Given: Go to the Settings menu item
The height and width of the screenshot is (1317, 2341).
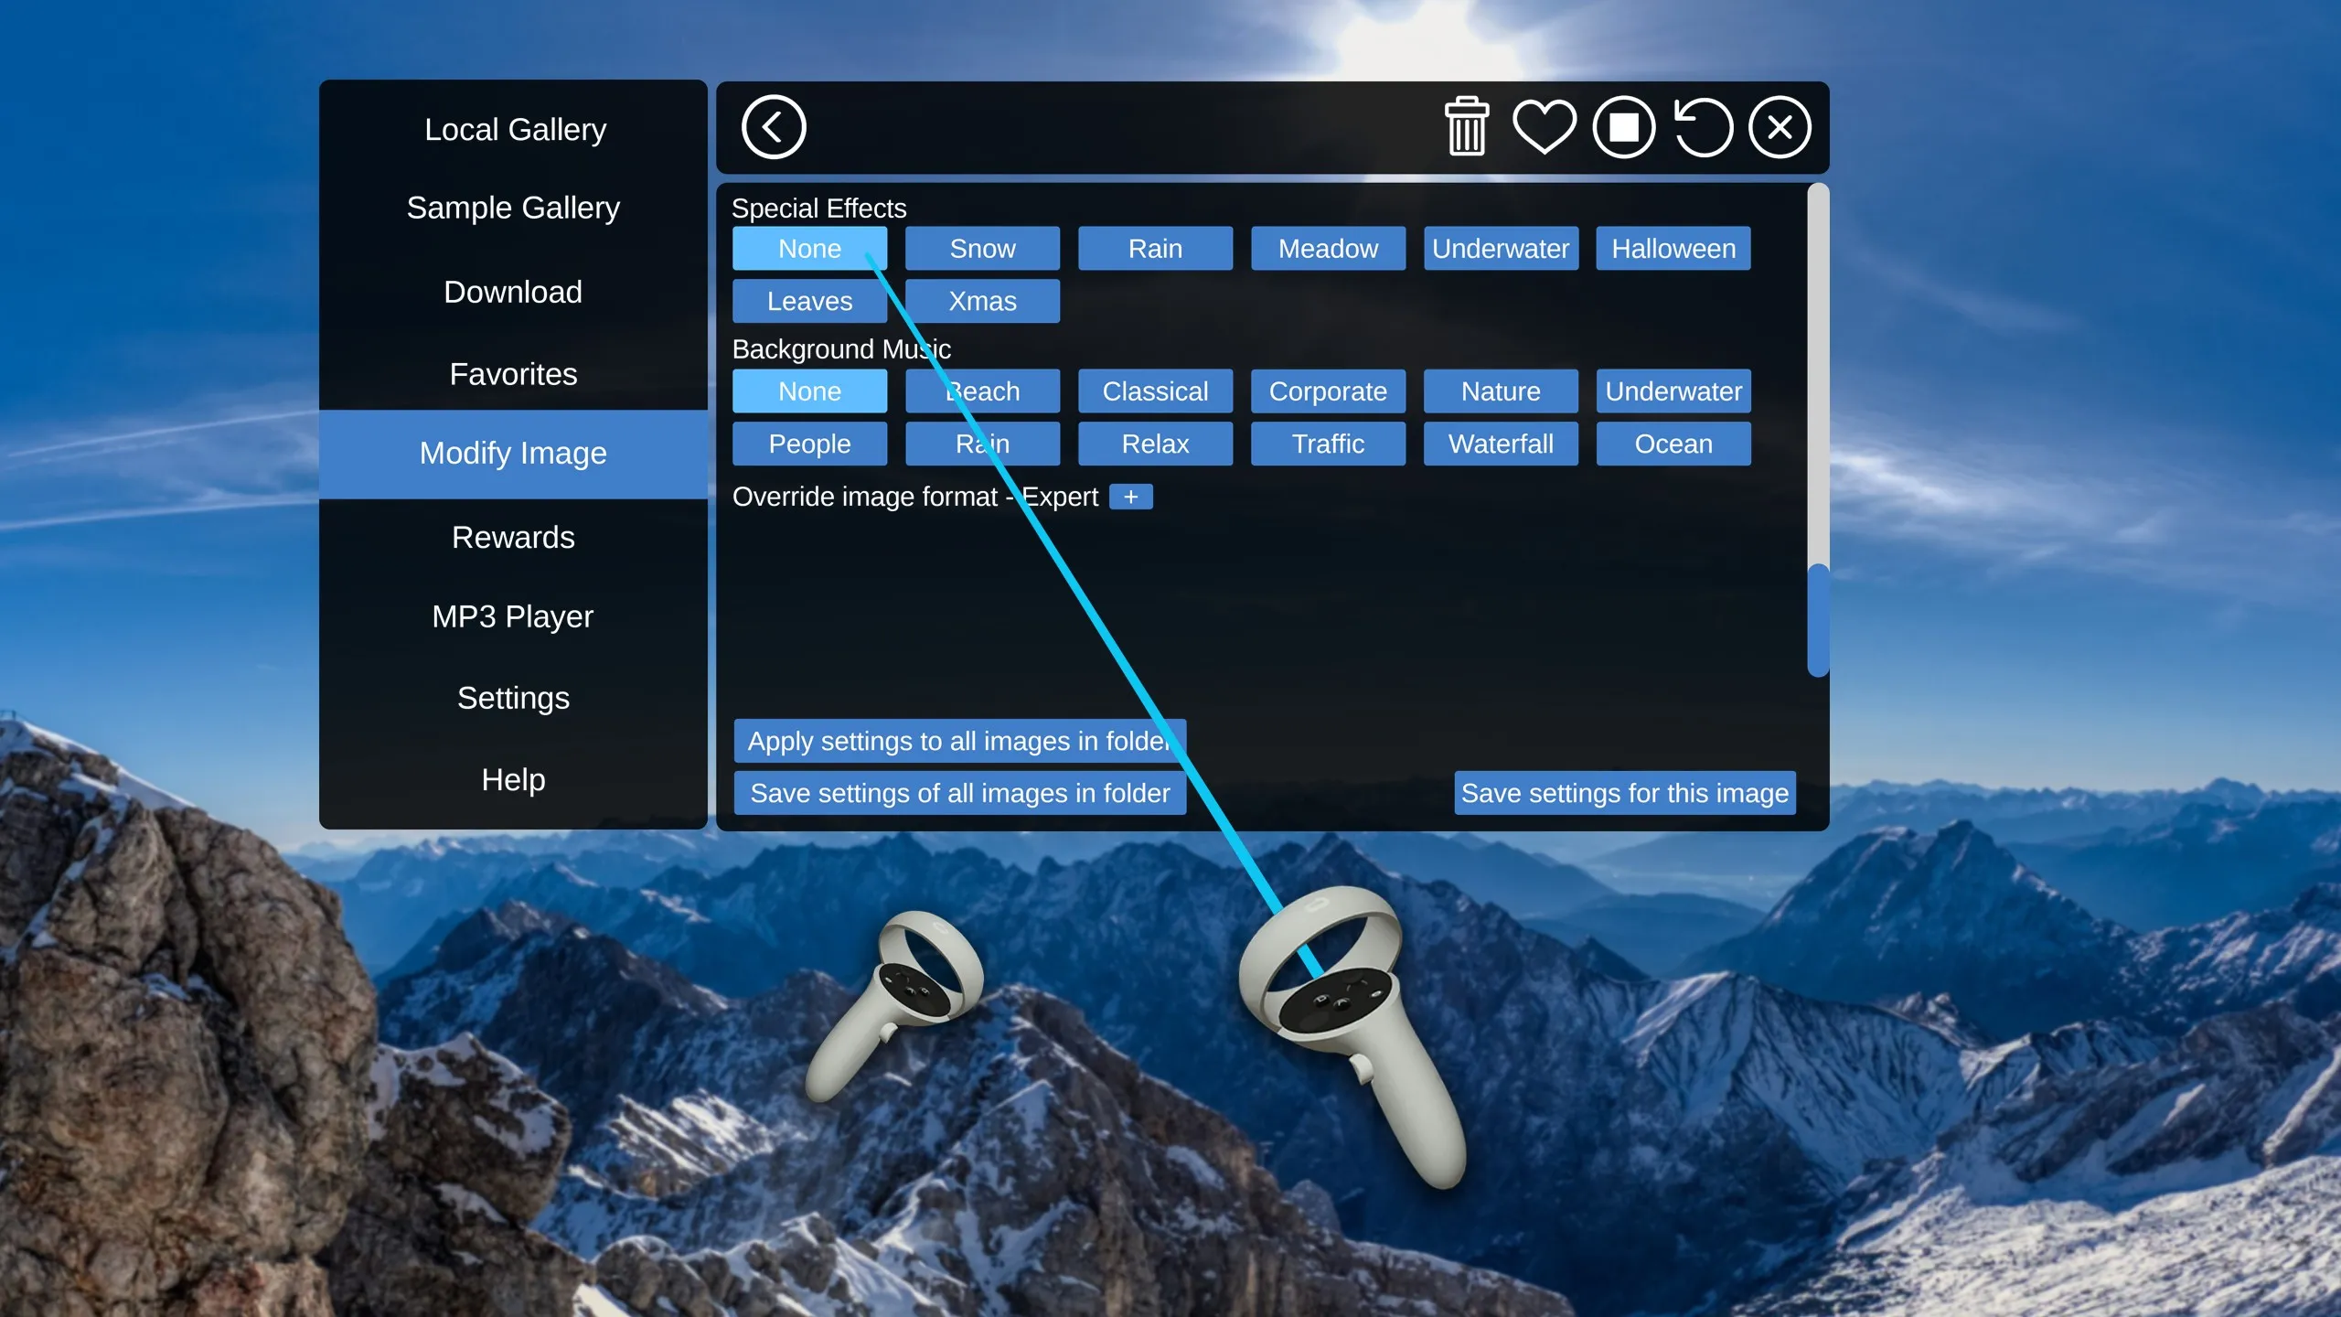Looking at the screenshot, I should [x=513, y=698].
